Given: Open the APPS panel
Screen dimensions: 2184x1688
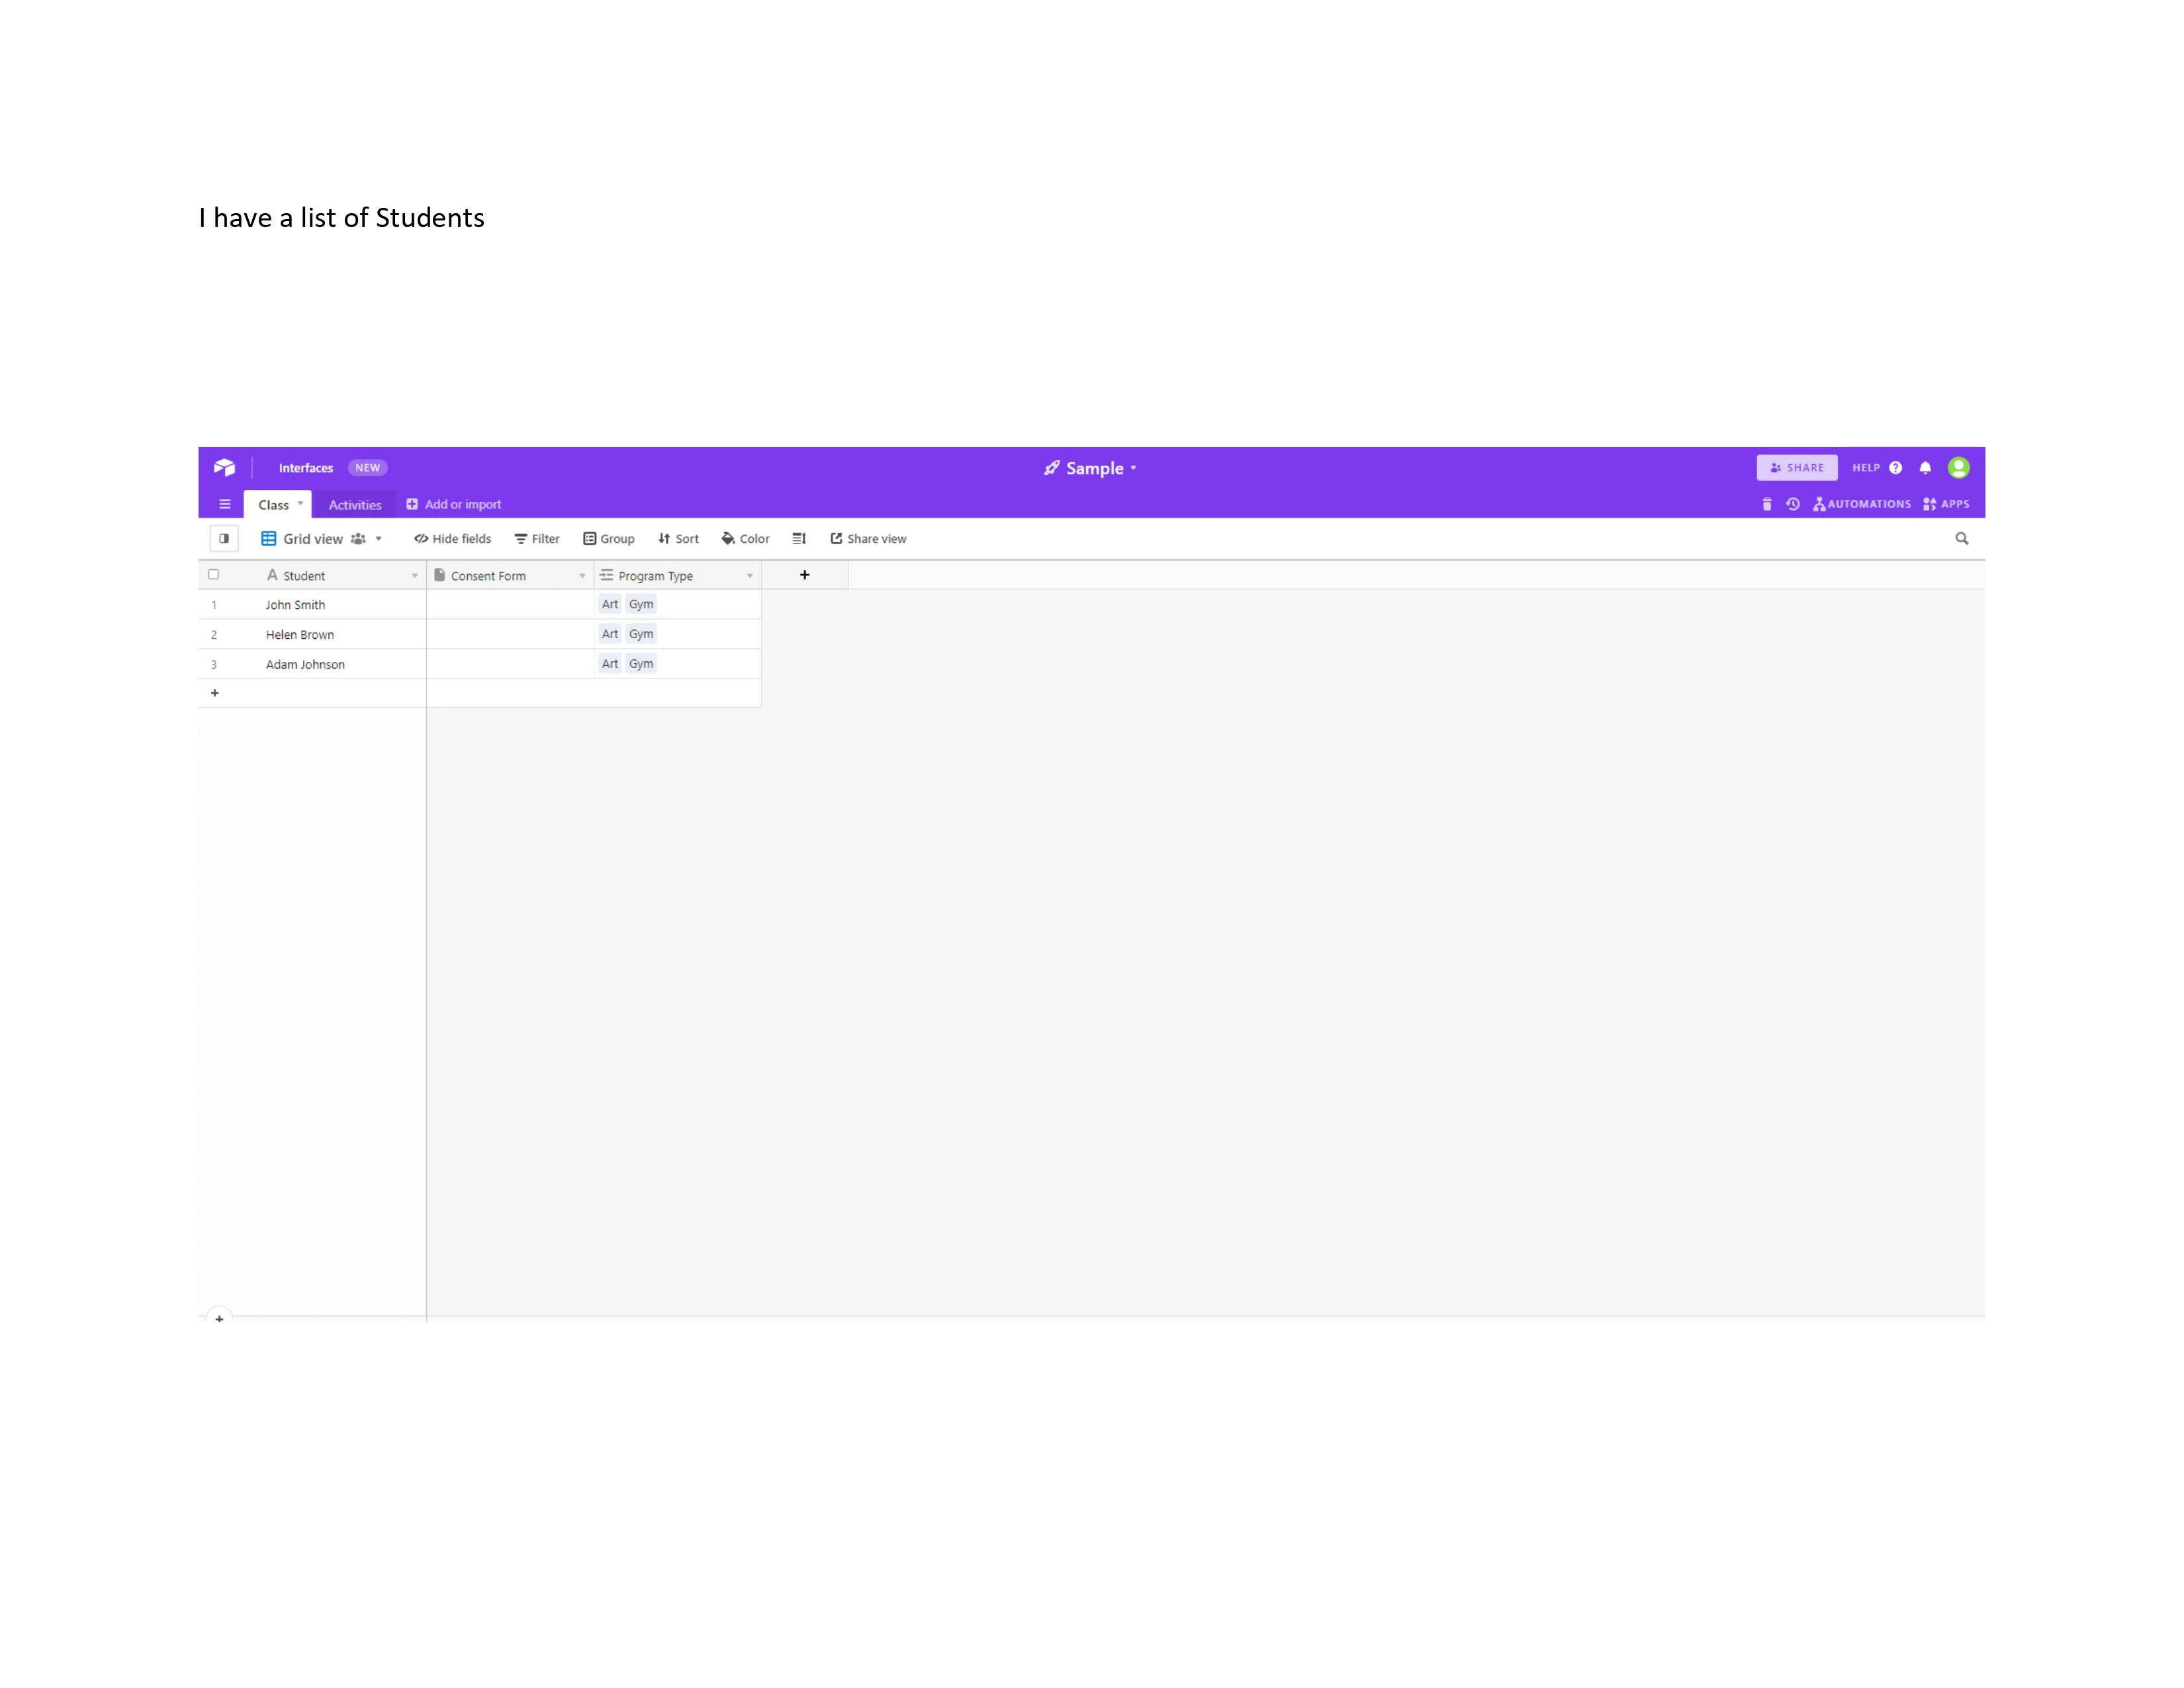Looking at the screenshot, I should pos(1946,504).
